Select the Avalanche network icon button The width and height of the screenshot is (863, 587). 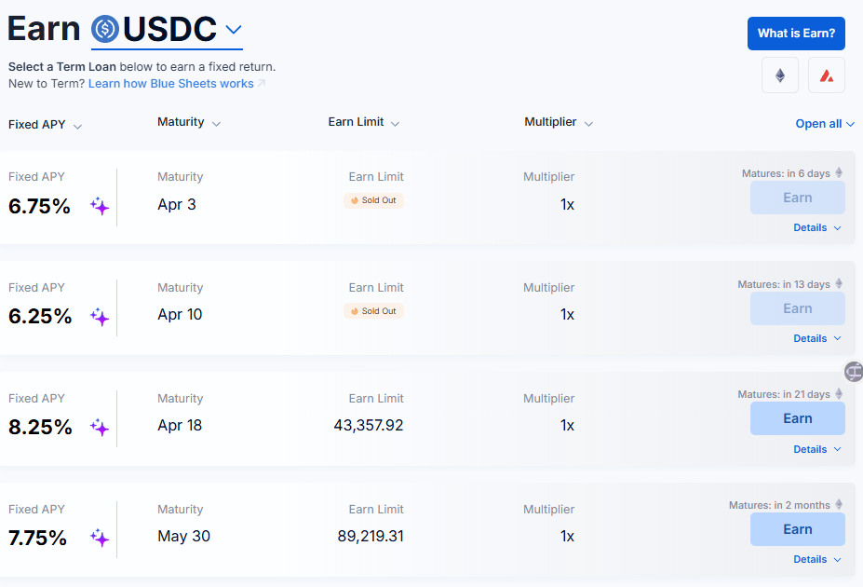click(x=826, y=75)
